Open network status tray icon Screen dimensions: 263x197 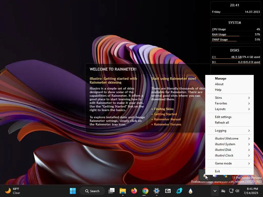[231, 191]
